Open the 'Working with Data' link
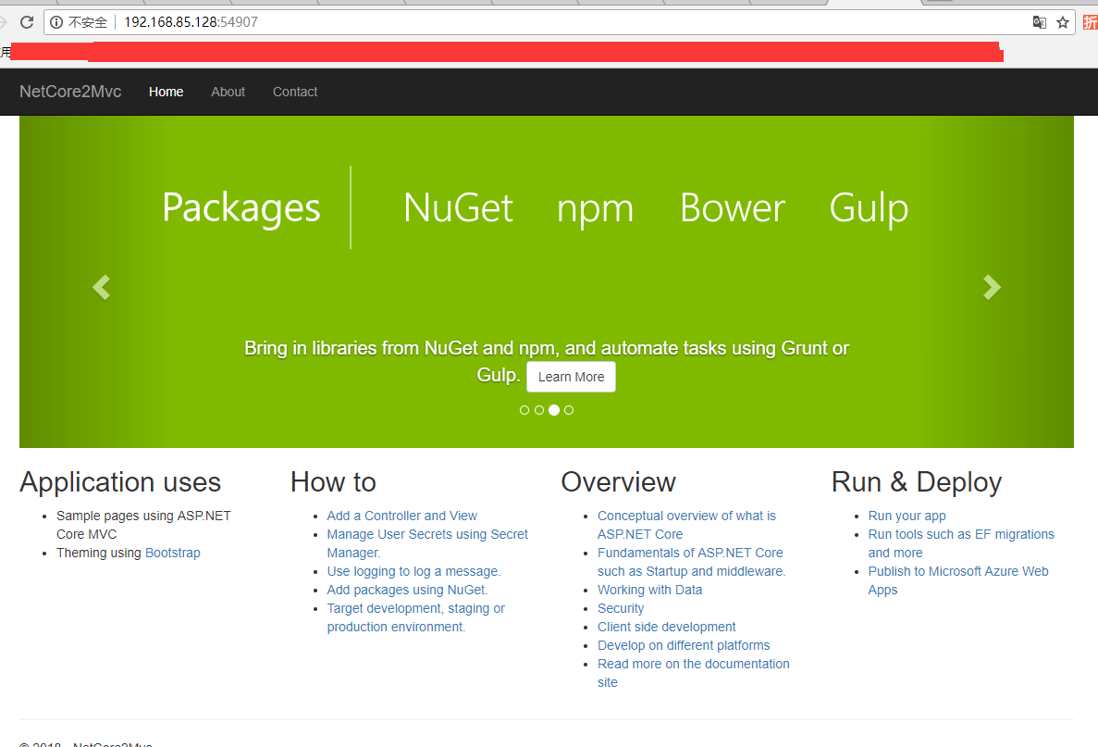 pos(650,590)
